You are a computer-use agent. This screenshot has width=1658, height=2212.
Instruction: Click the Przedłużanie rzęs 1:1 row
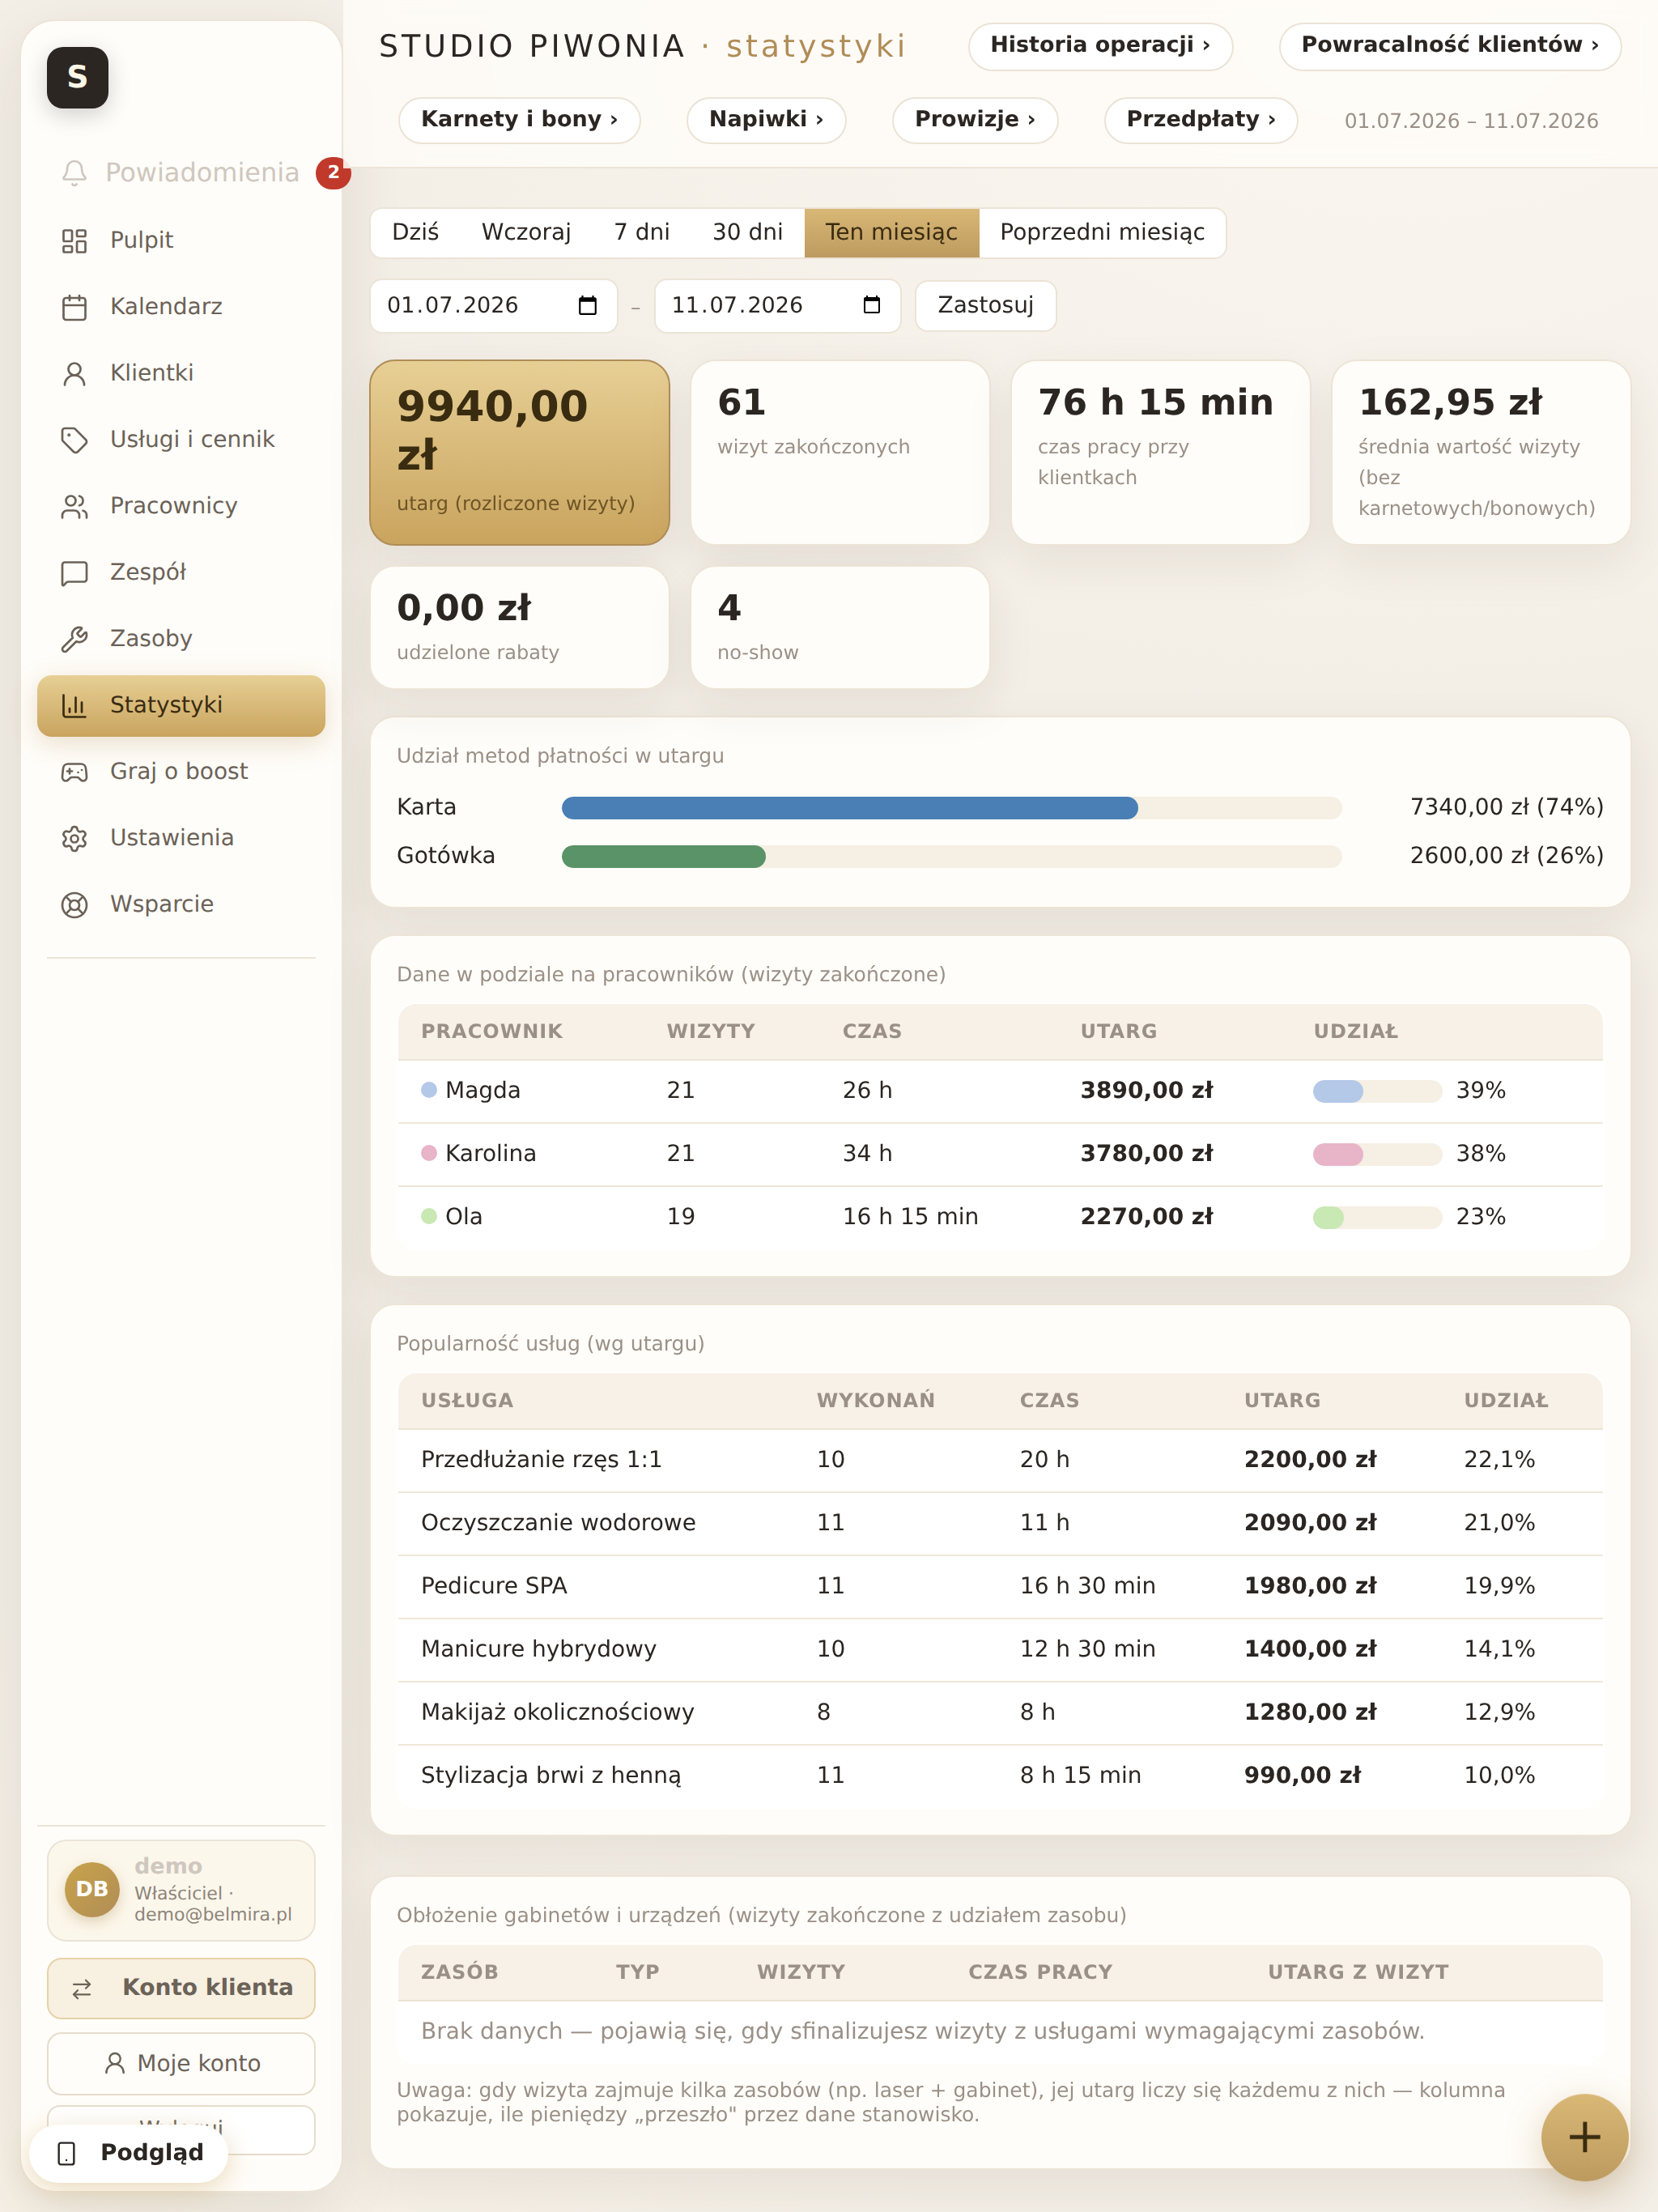pyautogui.click(x=1000, y=1460)
